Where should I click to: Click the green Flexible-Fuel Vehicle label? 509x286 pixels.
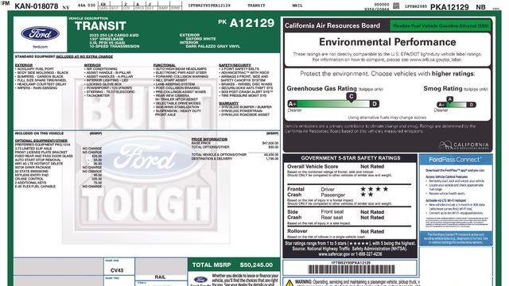[x=441, y=25]
